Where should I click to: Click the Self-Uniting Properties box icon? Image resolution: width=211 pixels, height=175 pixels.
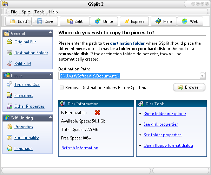pos(9,126)
